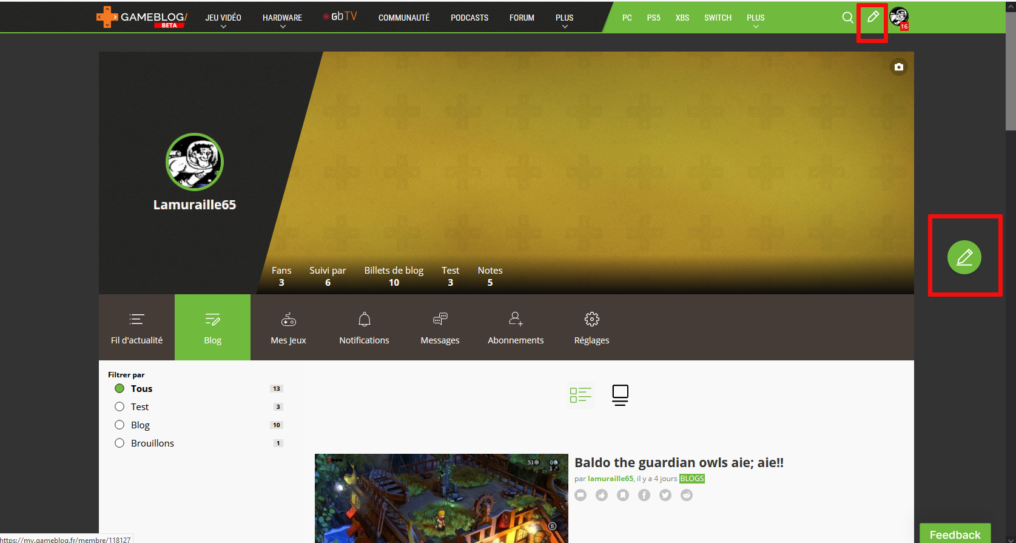Click the camera icon on cover banner

click(898, 67)
